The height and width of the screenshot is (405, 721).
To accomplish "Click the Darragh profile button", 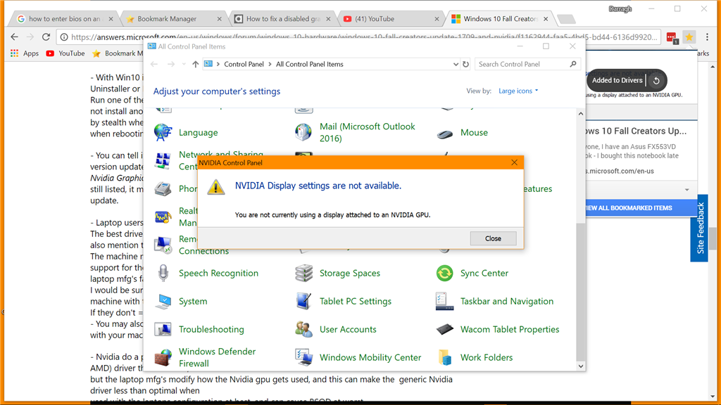I will (620, 8).
